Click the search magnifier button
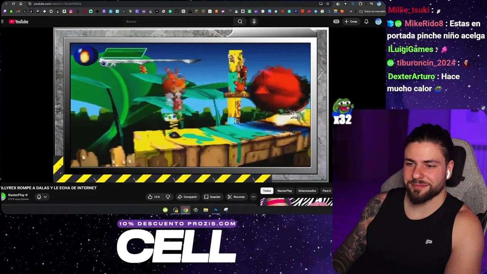This screenshot has width=487, height=274. click(240, 22)
